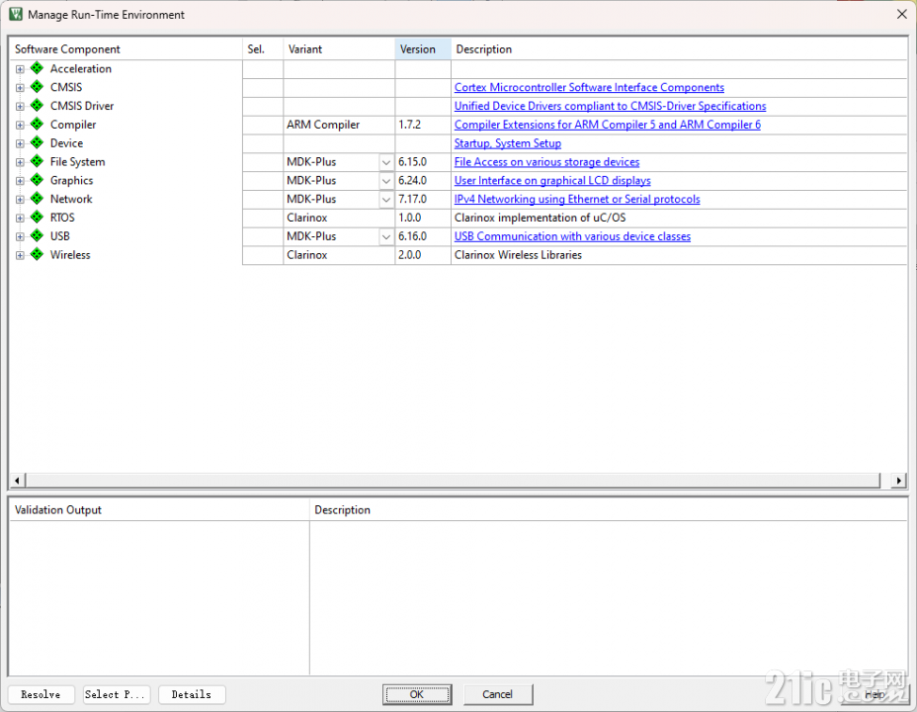Click the horizontal scrollbar thumb
Image resolution: width=917 pixels, height=712 pixels.
click(x=453, y=481)
